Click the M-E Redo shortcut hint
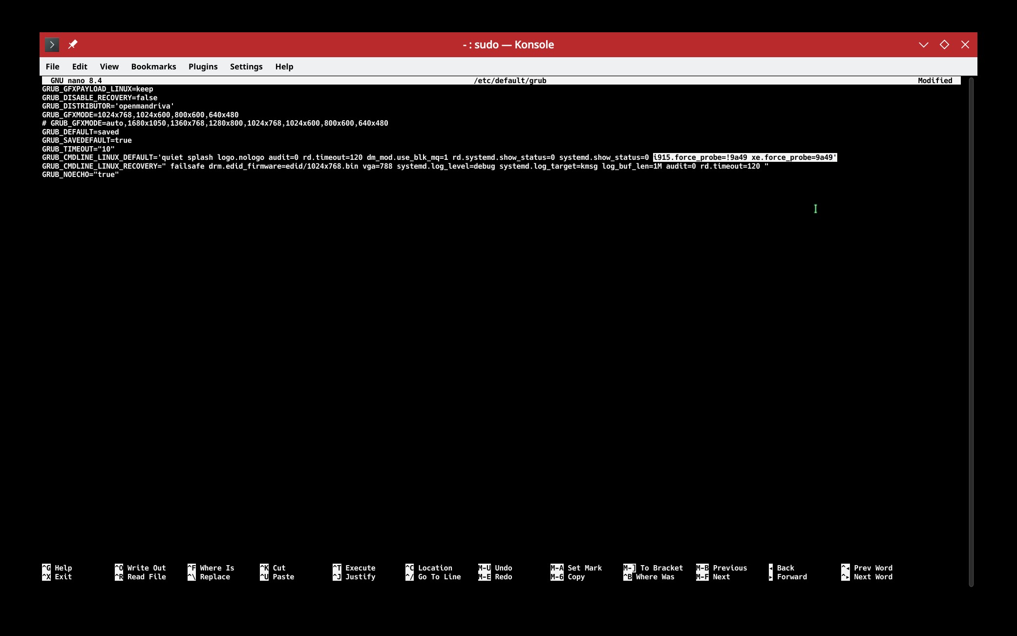 click(495, 577)
